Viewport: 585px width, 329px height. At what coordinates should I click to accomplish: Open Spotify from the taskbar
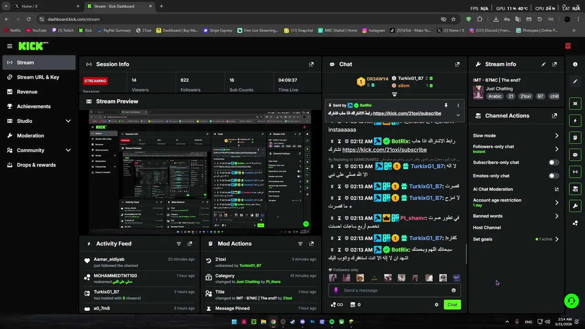(x=332, y=322)
